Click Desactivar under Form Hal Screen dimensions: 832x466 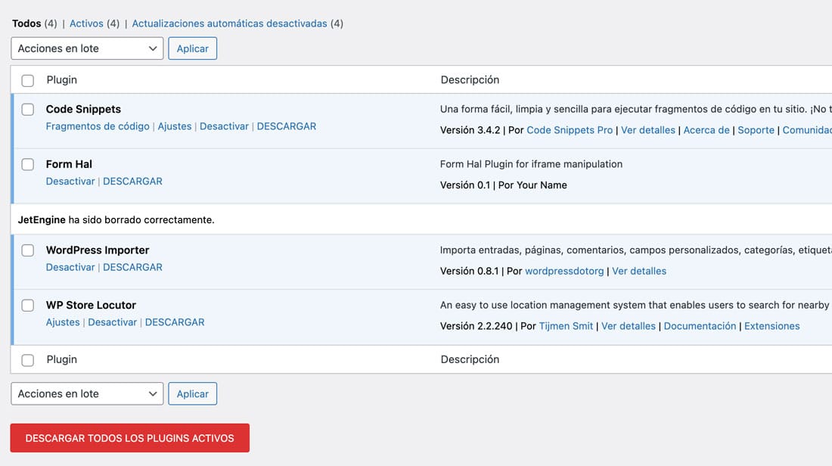[70, 181]
